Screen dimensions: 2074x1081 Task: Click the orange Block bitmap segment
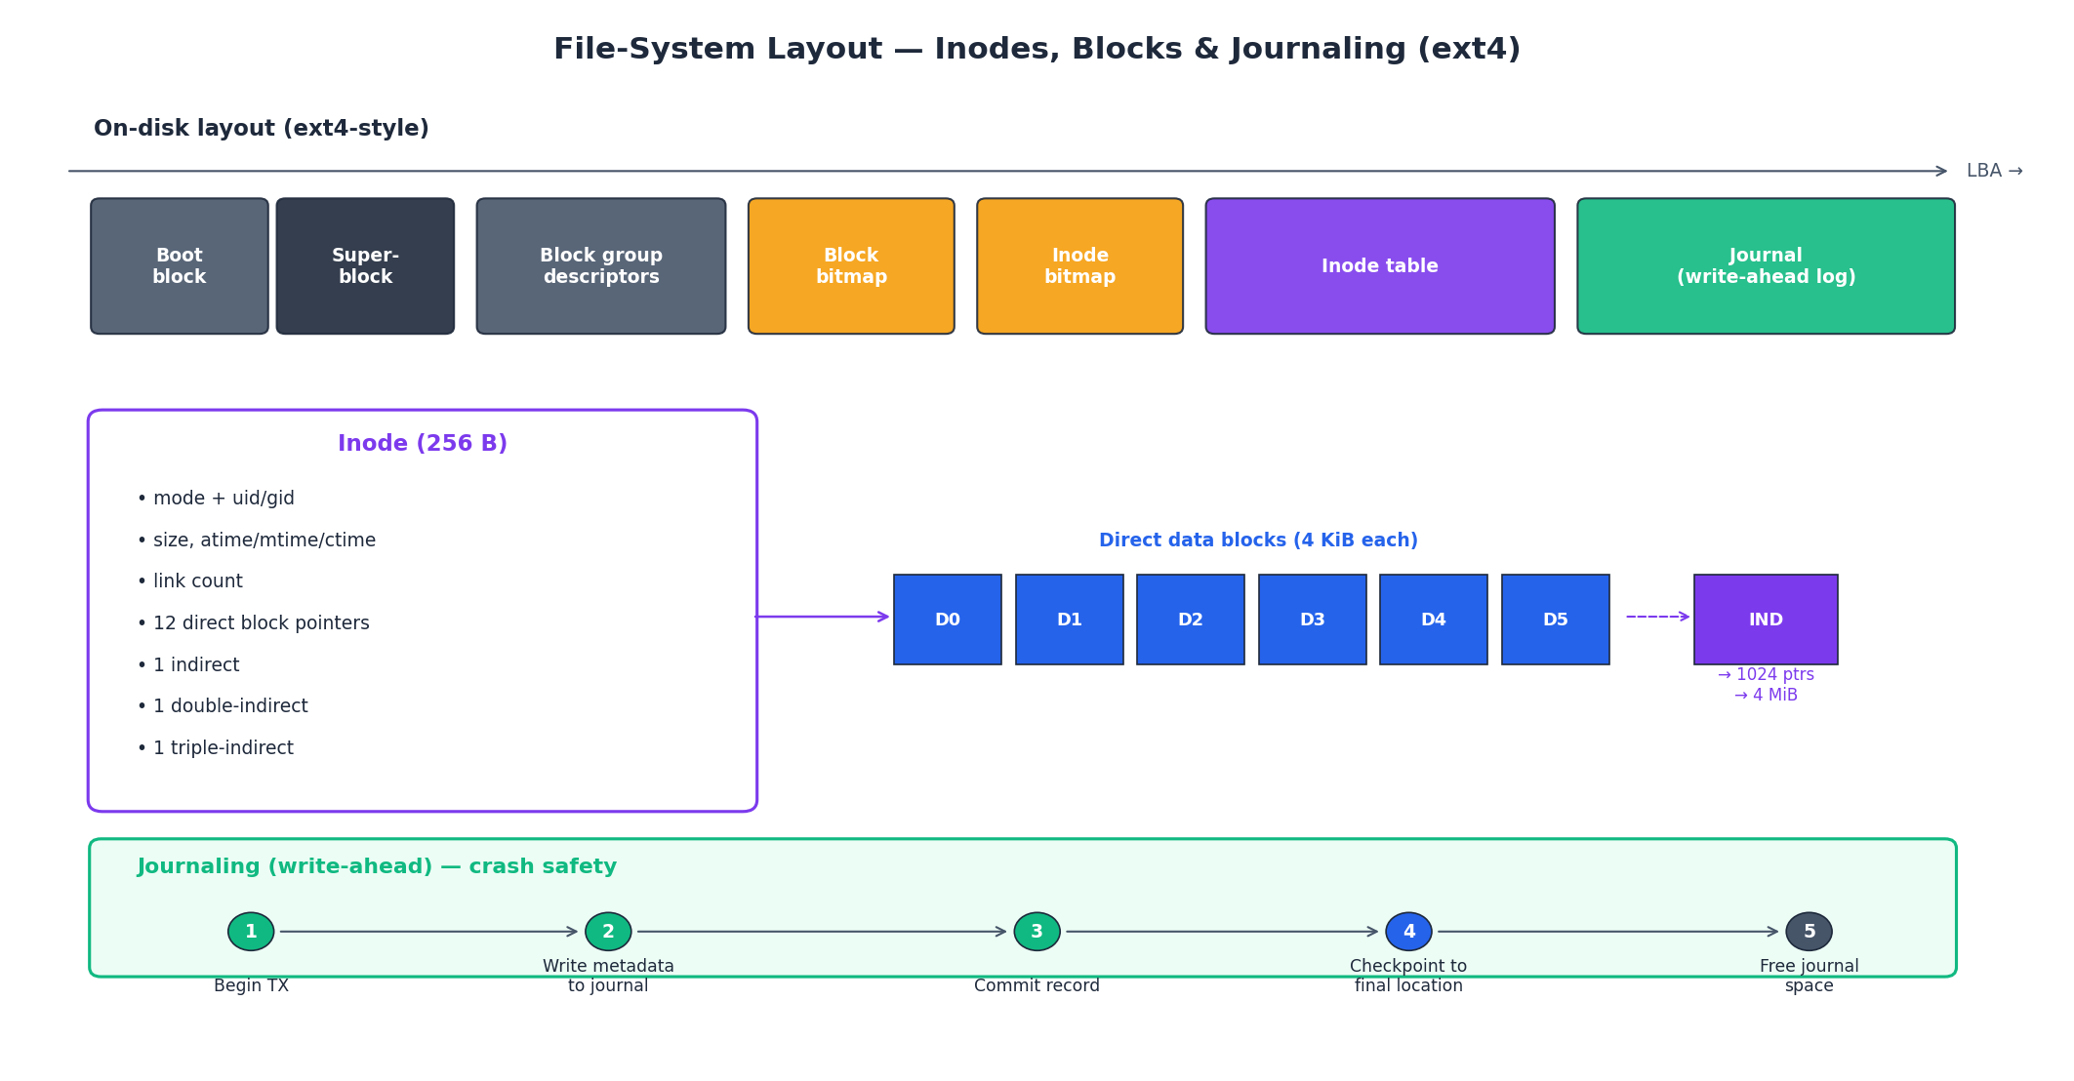(x=850, y=264)
